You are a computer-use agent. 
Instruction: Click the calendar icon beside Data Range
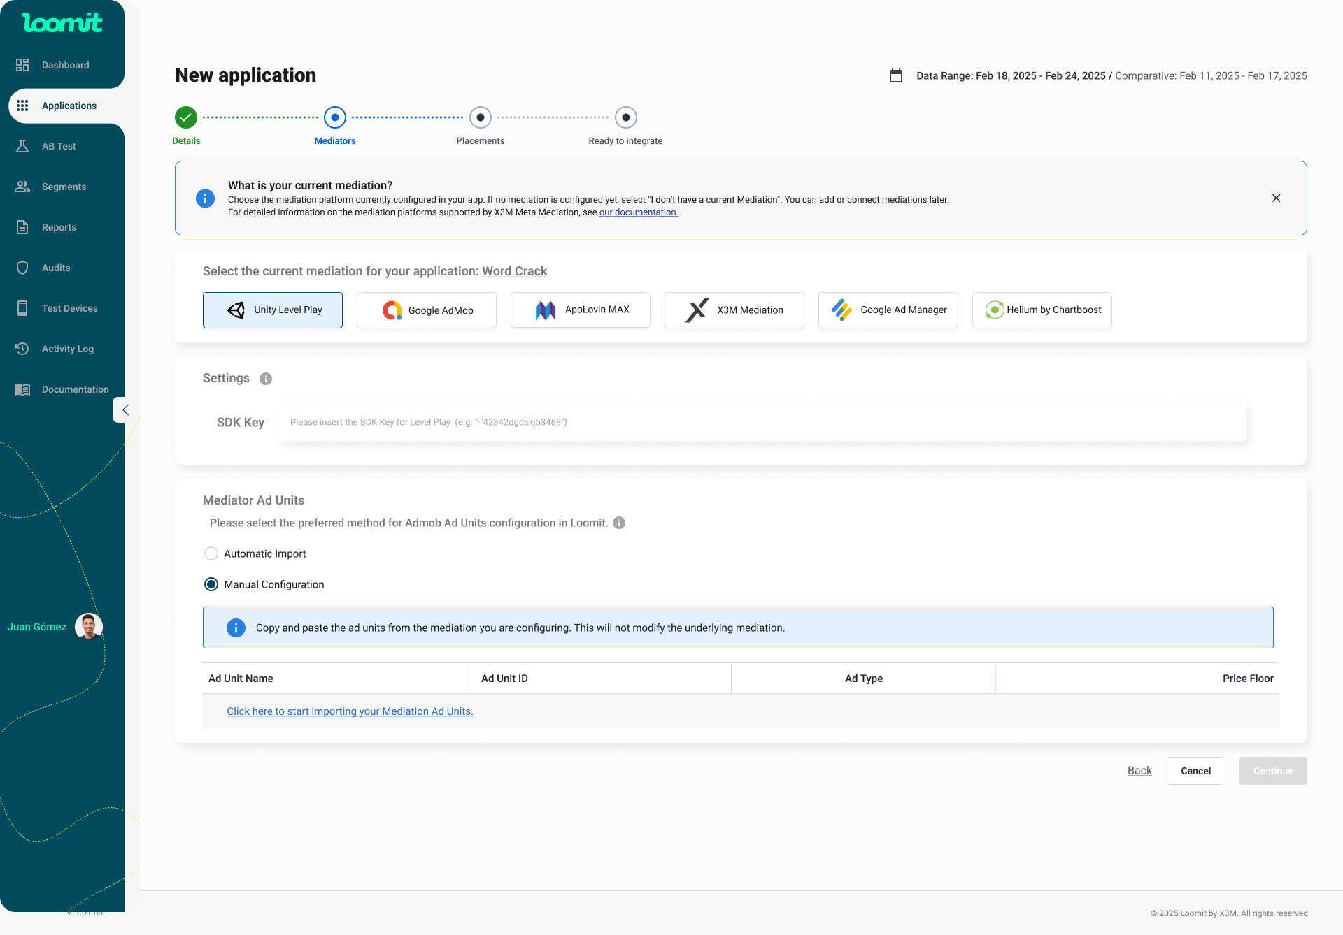pos(896,75)
